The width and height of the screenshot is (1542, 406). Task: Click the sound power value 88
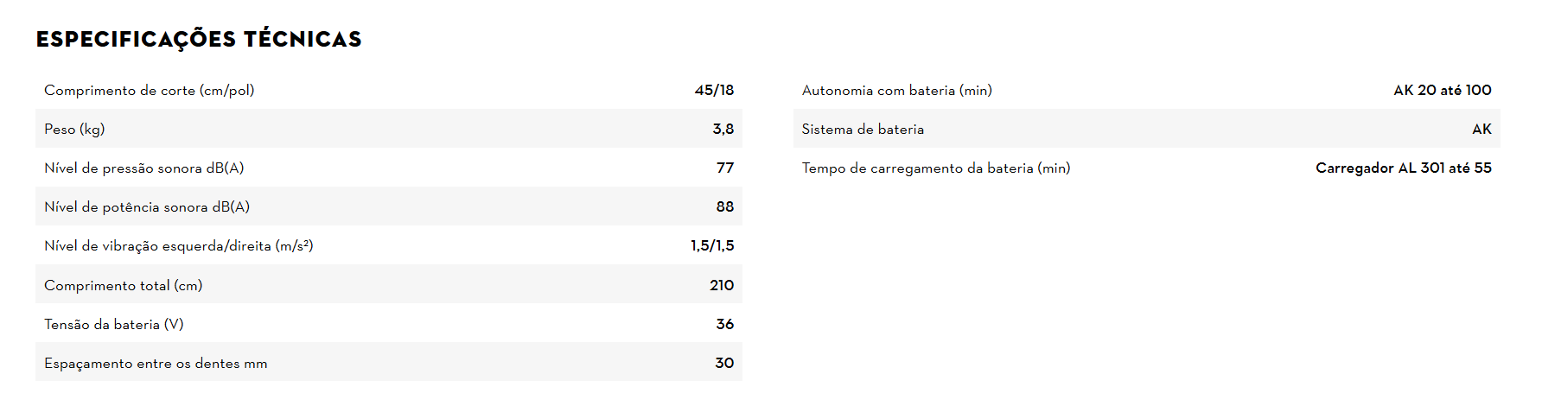click(x=724, y=206)
